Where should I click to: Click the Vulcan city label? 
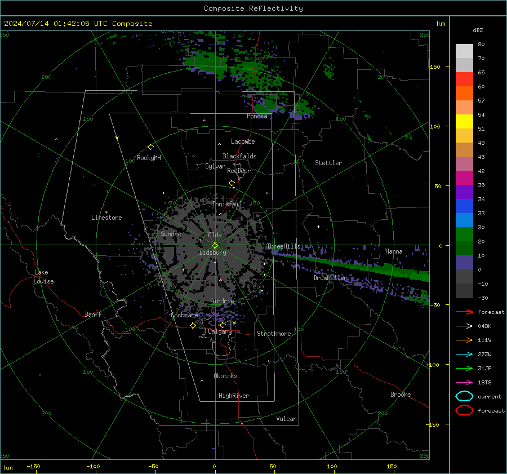tap(286, 419)
